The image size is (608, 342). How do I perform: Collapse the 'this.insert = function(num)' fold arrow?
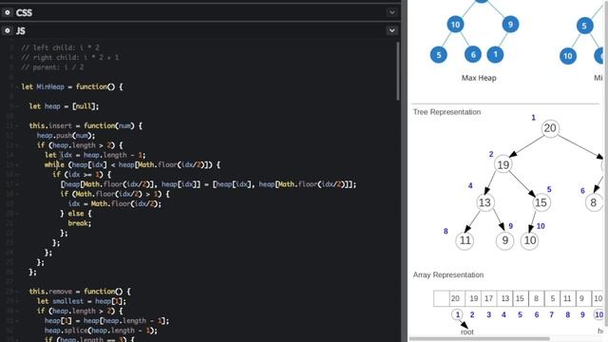pos(17,125)
